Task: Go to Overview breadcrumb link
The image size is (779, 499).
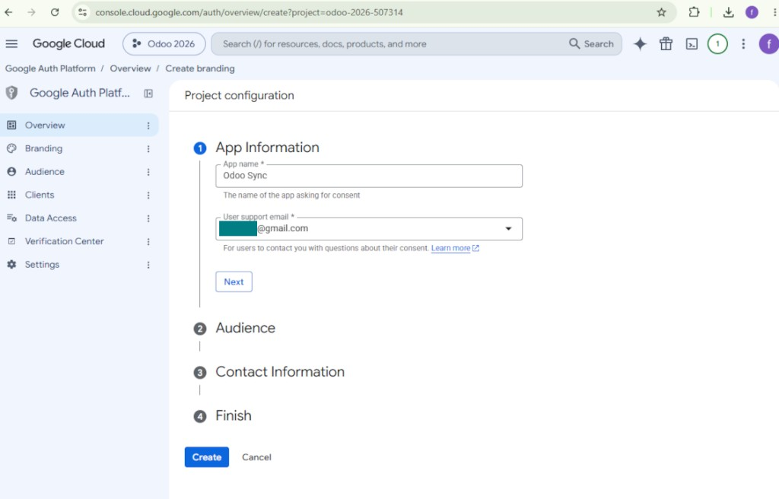Action: coord(130,68)
